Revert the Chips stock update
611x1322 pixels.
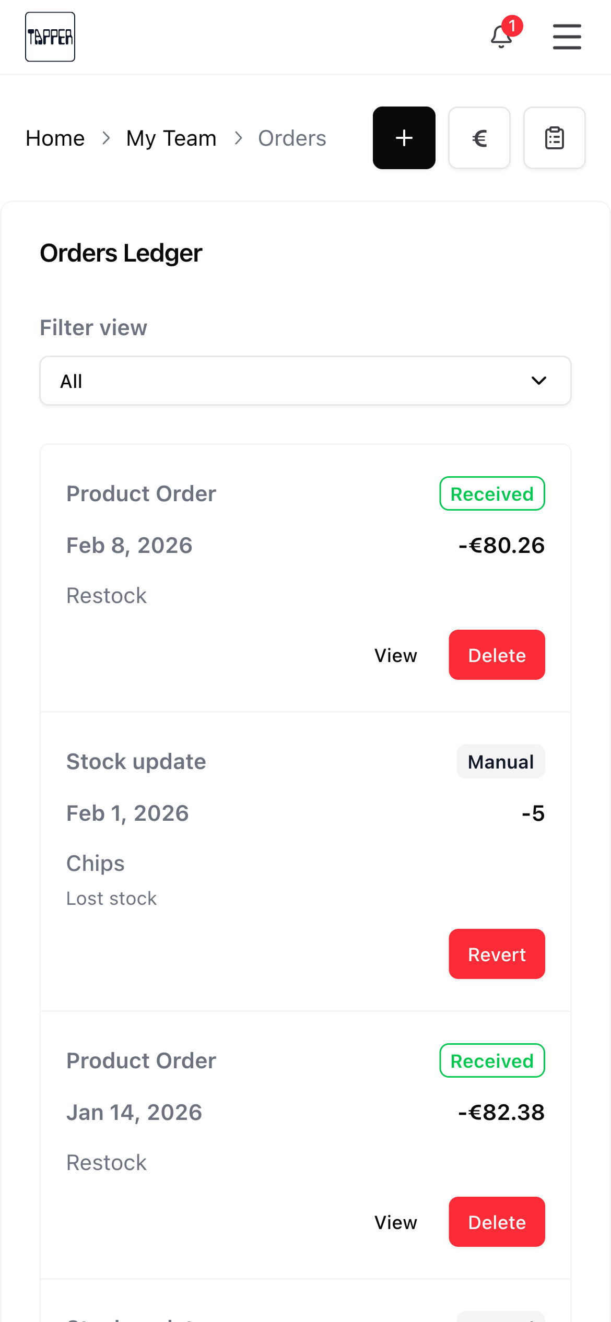click(497, 954)
